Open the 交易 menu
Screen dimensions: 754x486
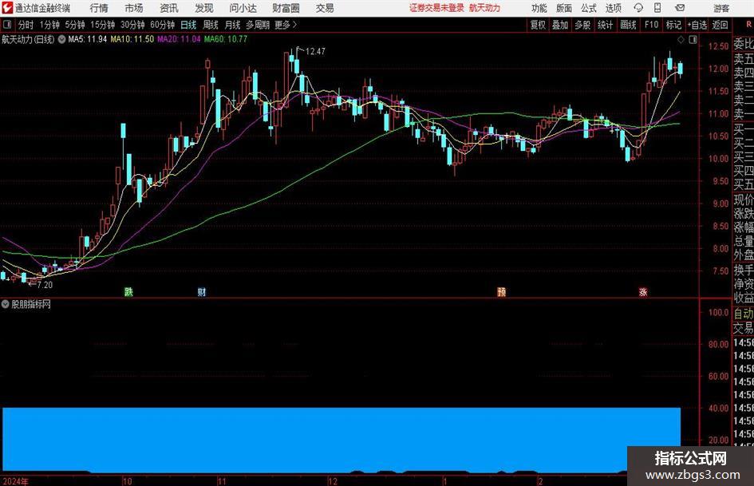(x=325, y=8)
